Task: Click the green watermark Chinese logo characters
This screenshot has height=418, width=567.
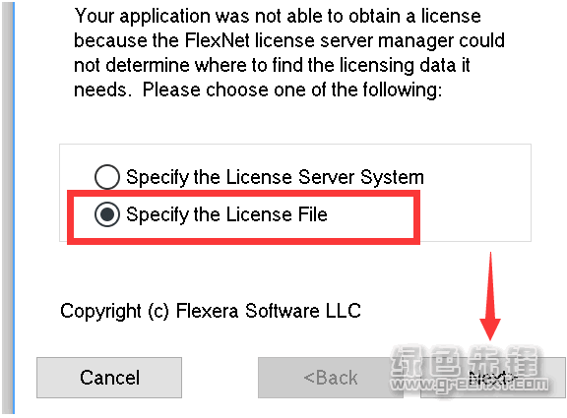Action: pos(467,361)
